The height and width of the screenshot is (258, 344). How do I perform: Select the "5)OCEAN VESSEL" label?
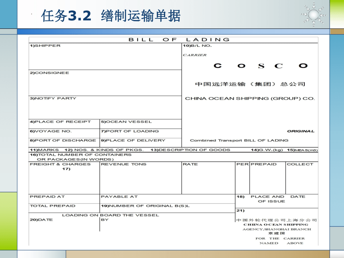coord(126,122)
